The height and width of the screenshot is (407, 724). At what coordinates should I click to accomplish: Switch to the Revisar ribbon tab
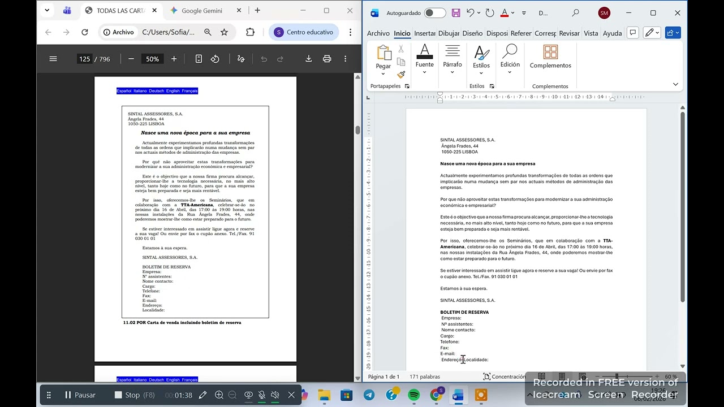569,33
